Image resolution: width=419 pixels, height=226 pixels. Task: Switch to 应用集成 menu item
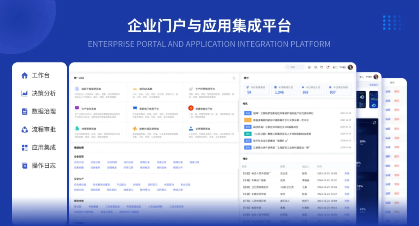(43, 147)
